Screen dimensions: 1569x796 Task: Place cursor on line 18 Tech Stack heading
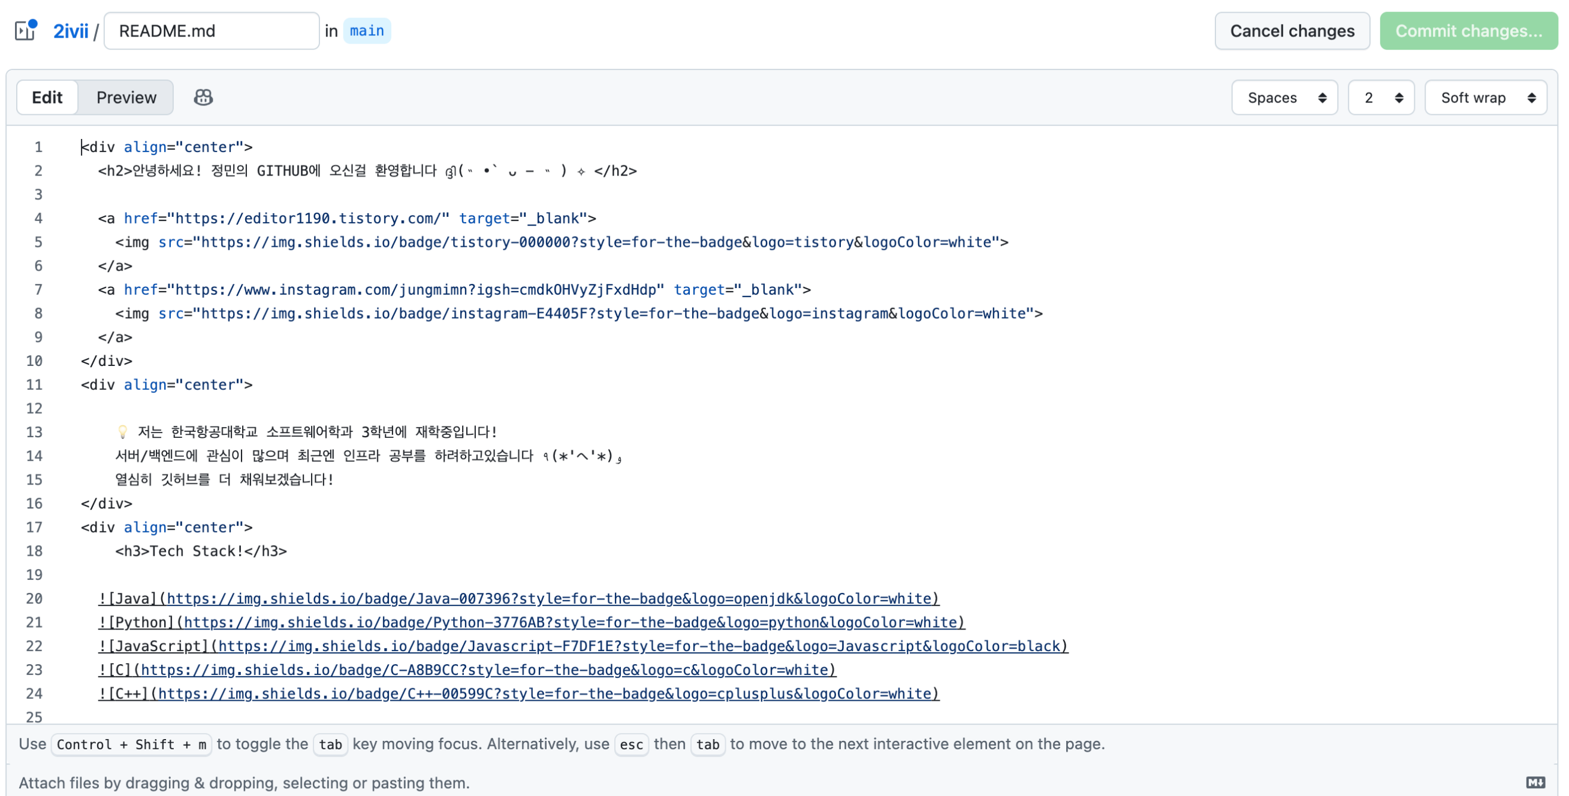pyautogui.click(x=201, y=551)
